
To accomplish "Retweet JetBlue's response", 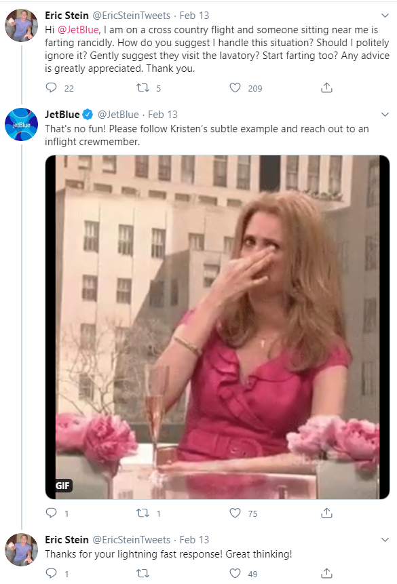I will click(x=145, y=513).
